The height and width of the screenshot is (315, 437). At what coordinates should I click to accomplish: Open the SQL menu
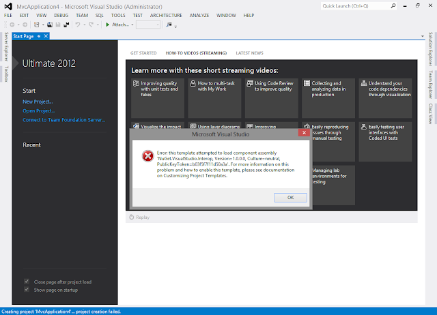point(99,15)
